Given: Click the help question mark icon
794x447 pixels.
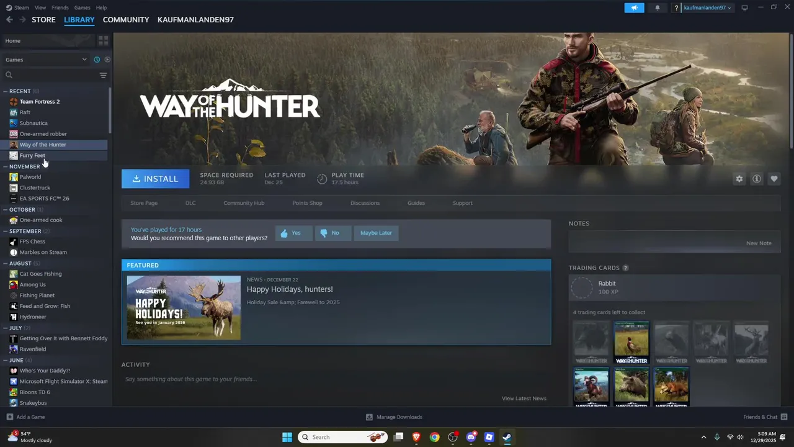Looking at the screenshot, I should click(x=676, y=8).
